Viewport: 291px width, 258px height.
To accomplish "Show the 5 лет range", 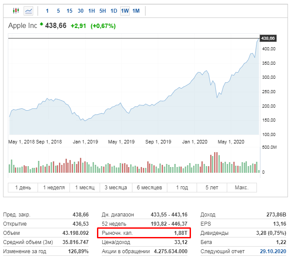I will 212,188.
